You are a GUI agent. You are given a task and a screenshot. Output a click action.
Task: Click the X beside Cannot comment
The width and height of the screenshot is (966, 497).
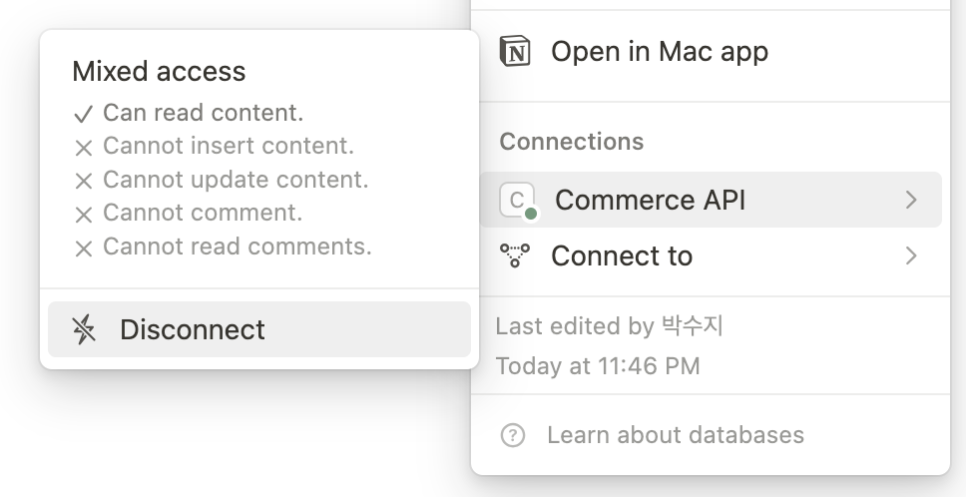84,214
